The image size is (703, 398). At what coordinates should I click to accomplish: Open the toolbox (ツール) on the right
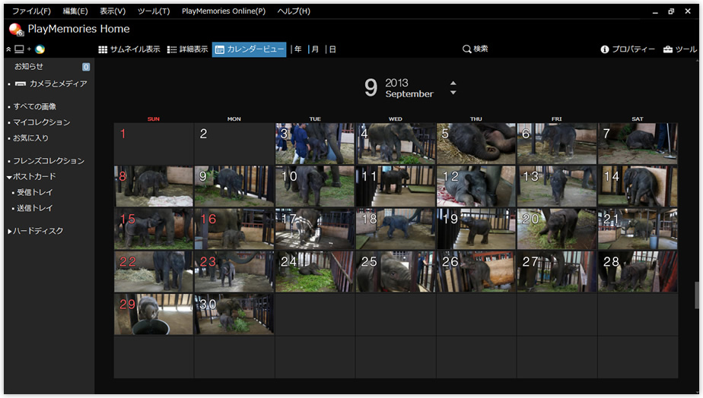(x=679, y=49)
